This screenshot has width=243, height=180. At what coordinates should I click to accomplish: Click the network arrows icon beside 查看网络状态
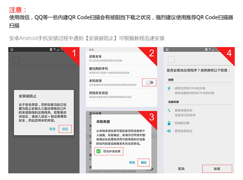point(169,111)
